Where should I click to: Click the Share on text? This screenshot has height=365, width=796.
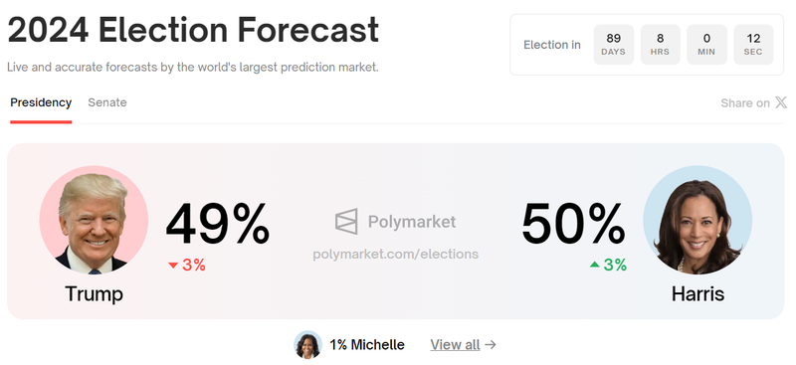coord(744,103)
